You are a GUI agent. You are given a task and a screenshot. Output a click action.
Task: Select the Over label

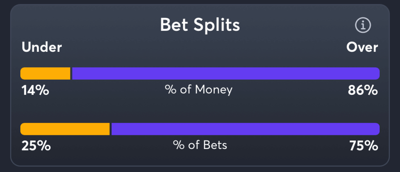coord(362,48)
